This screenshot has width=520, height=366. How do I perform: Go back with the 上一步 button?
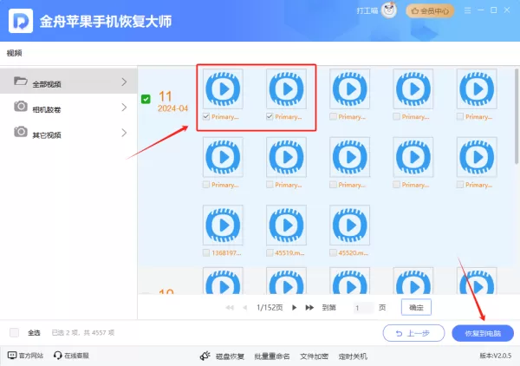tap(413, 333)
